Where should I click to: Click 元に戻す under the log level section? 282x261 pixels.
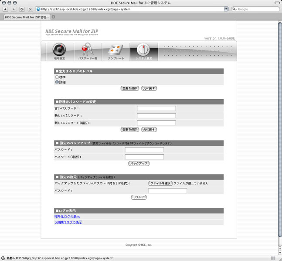(149, 88)
